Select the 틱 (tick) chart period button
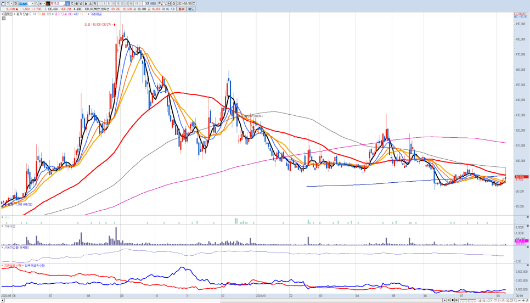This screenshot has width=530, height=303. [x=94, y=3]
